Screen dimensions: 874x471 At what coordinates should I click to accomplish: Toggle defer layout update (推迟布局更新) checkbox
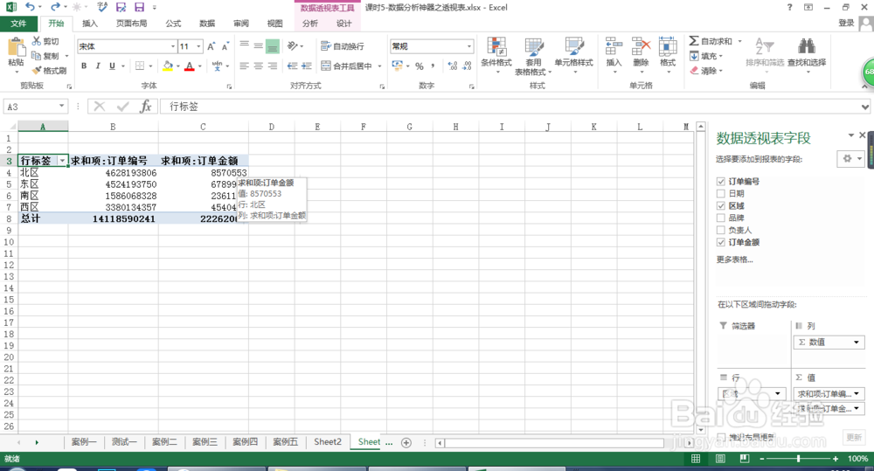coord(721,437)
